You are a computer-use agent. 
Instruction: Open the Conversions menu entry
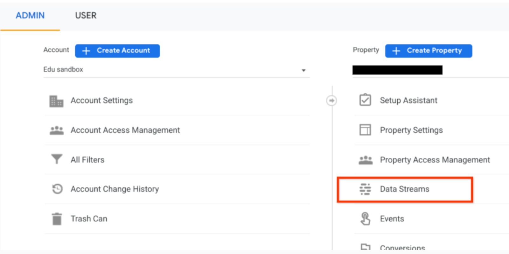pyautogui.click(x=402, y=247)
